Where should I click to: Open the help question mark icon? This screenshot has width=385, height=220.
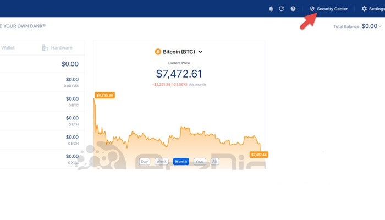[293, 9]
